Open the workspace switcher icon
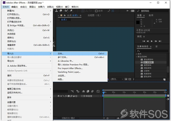 133,11
